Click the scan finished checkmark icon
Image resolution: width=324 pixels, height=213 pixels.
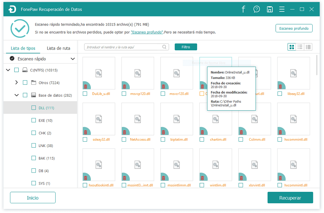click(x=20, y=28)
